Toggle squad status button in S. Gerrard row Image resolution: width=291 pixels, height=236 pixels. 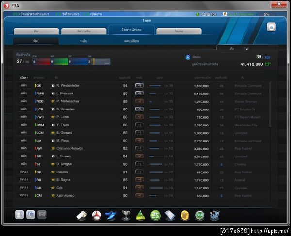[x=24, y=133]
